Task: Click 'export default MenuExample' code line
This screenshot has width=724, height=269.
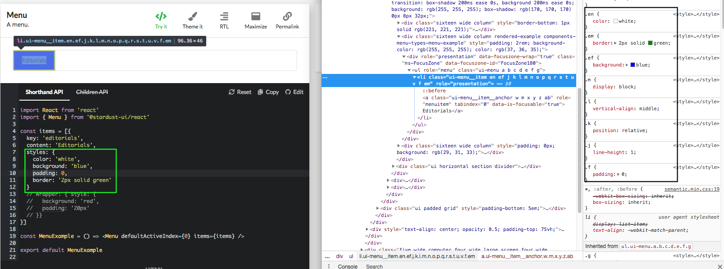Action: coord(61,250)
